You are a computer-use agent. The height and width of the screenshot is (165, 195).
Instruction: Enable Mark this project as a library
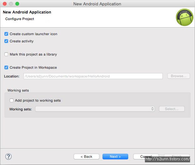(6, 54)
